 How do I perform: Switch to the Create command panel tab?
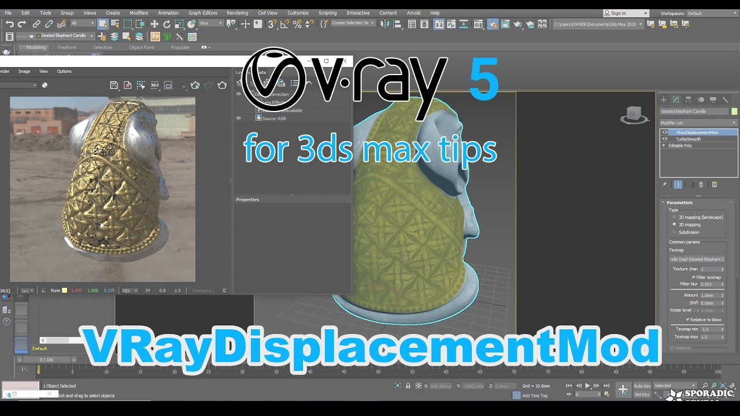tap(664, 99)
